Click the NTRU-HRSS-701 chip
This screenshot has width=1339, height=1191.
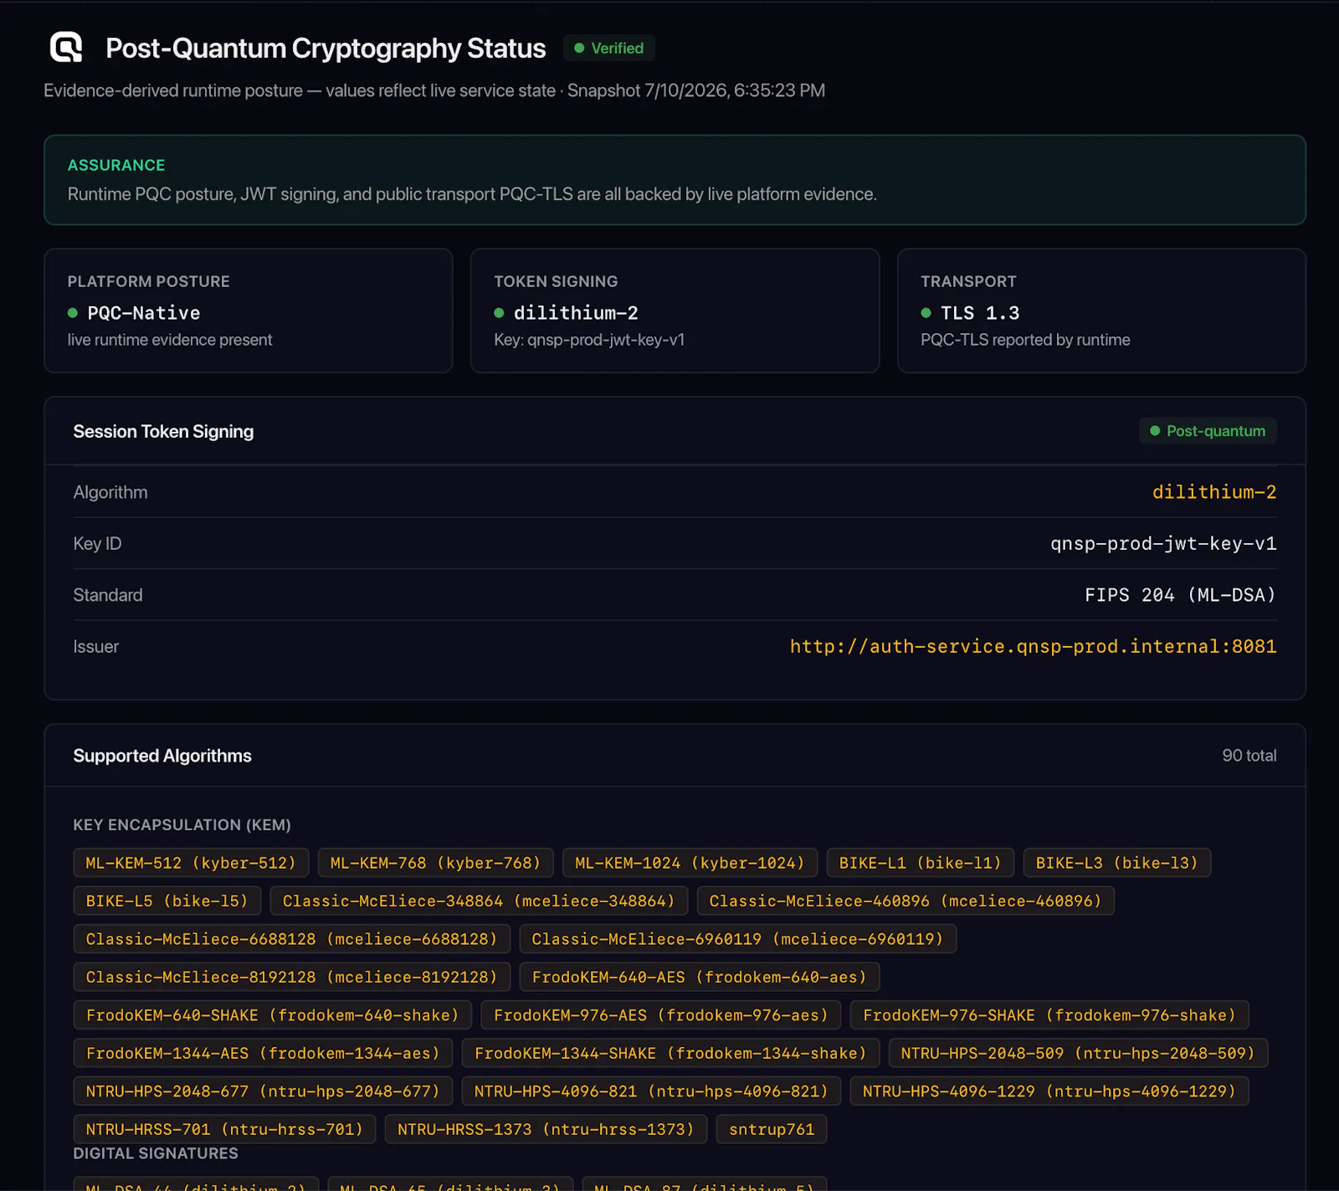pos(225,1129)
